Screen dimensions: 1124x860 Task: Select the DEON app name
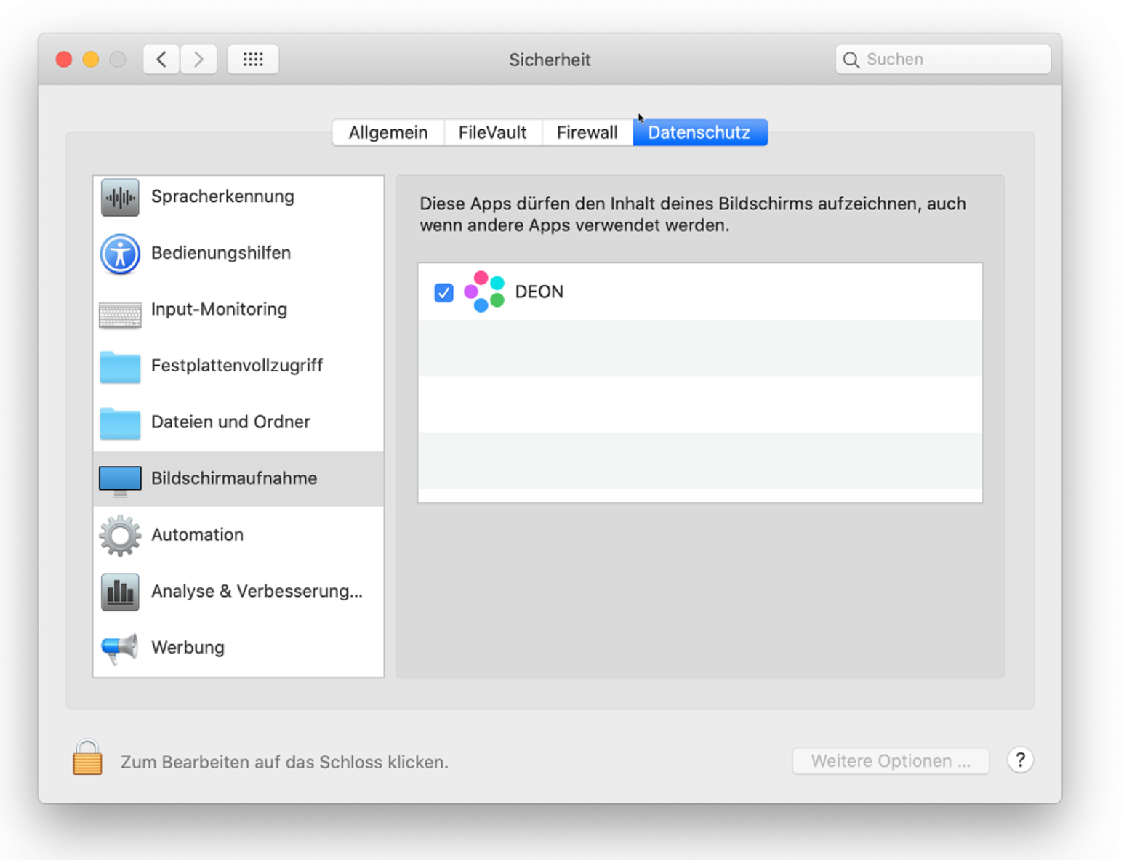tap(539, 292)
